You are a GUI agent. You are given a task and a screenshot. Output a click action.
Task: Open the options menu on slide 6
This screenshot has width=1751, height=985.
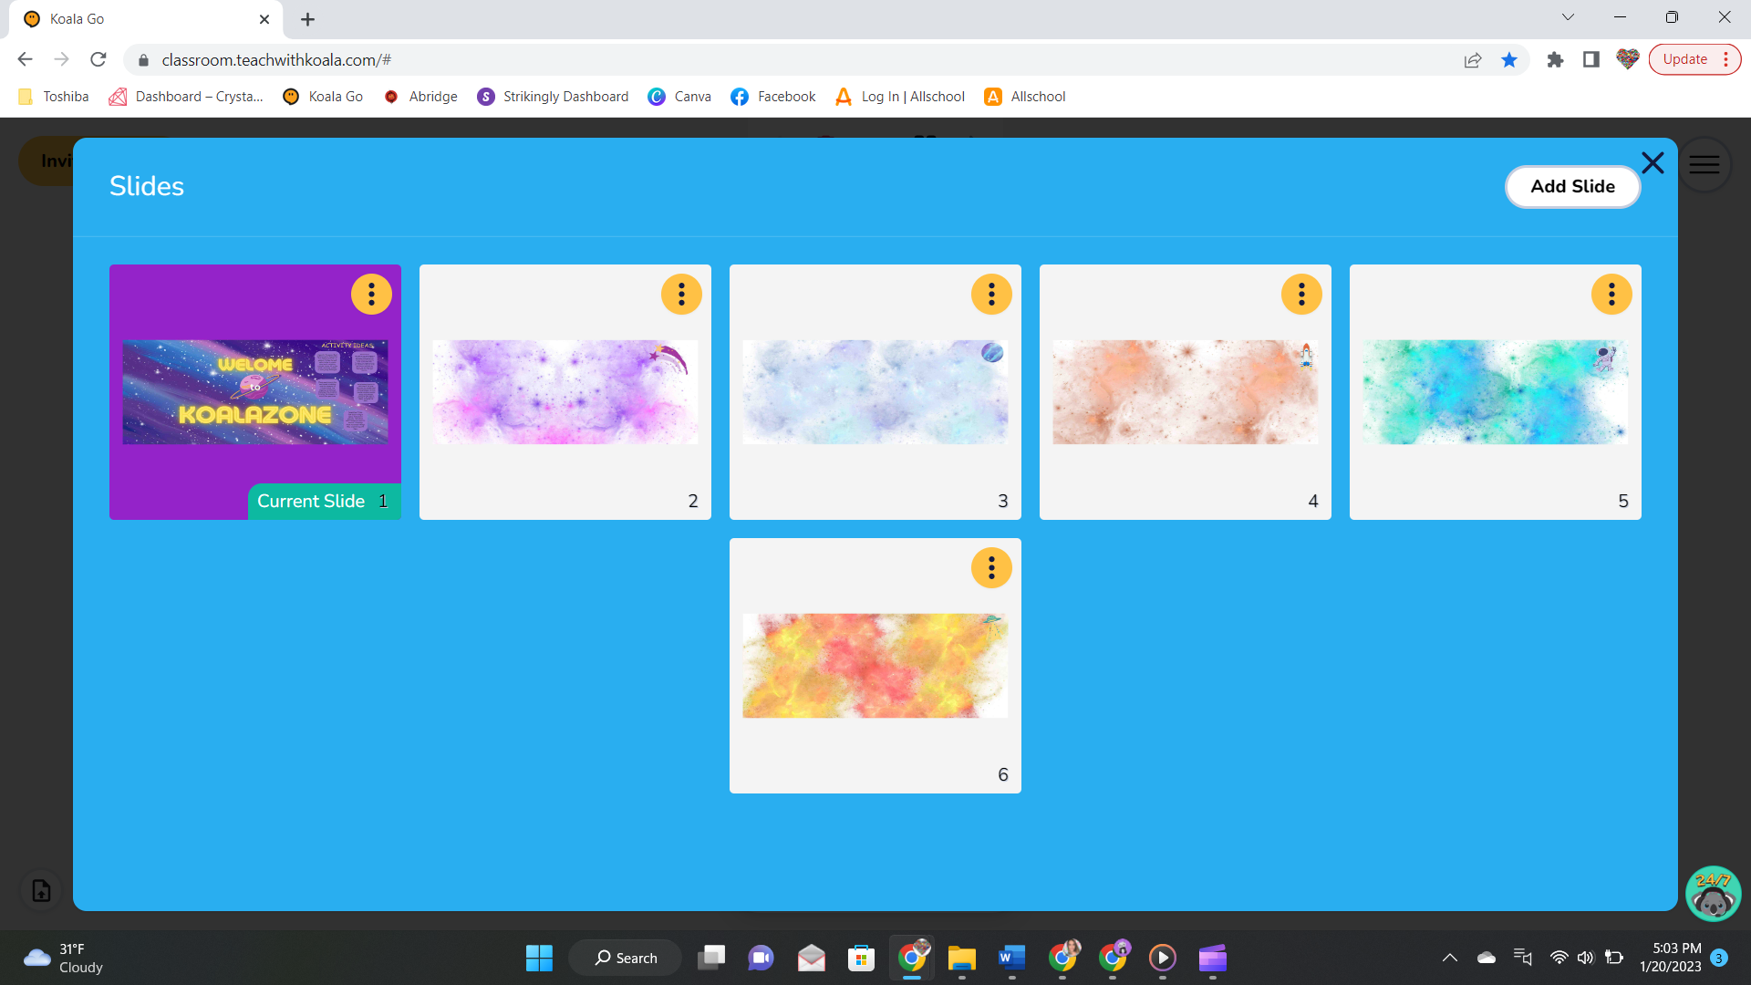tap(991, 567)
